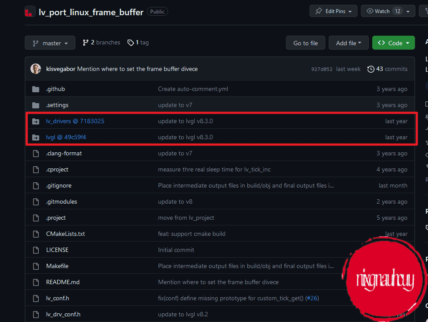
Task: Open the README.md file
Action: (x=63, y=282)
